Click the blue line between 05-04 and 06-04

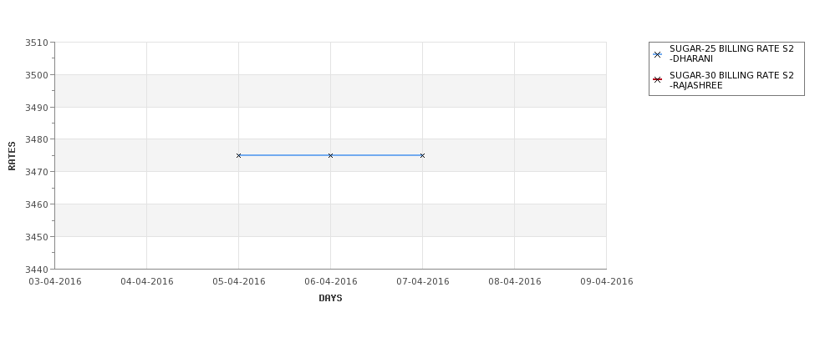pyautogui.click(x=284, y=155)
